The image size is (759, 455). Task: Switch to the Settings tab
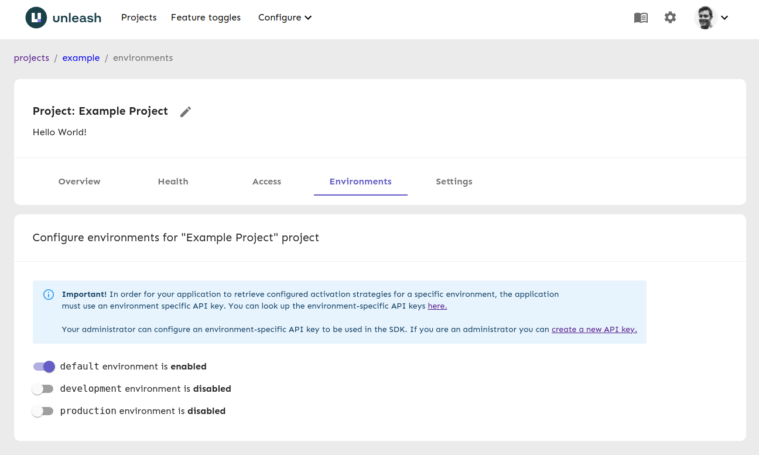454,182
